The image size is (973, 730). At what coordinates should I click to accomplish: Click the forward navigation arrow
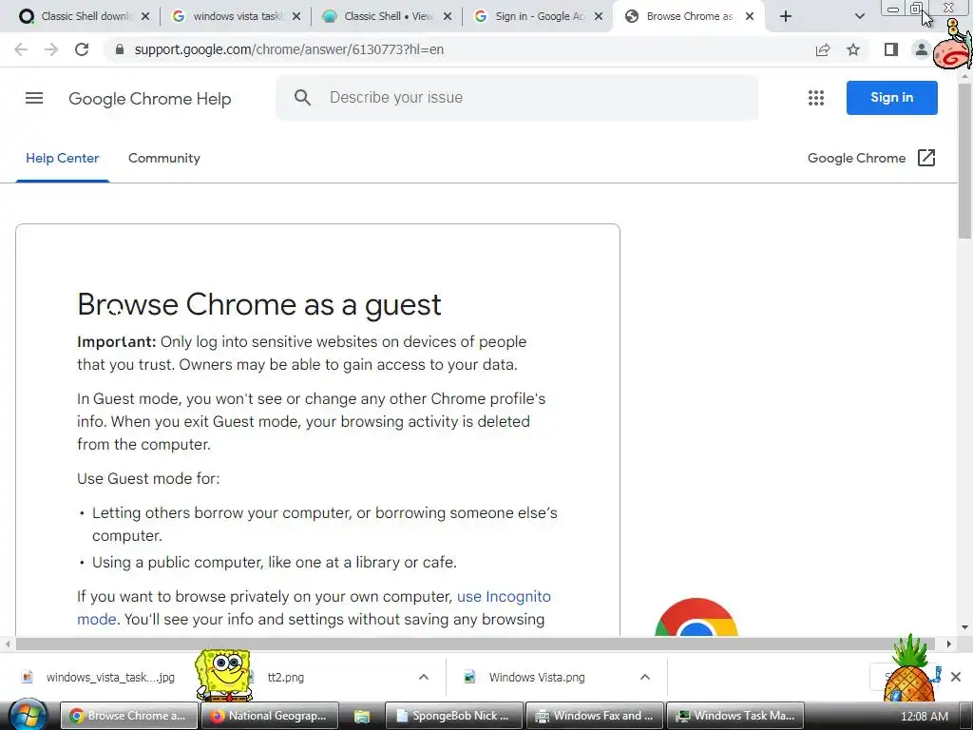pyautogui.click(x=51, y=49)
